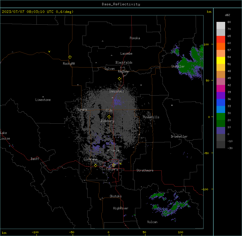Select the light blue 33–30 dBZ legend swatch
The image size is (242, 236).
pyautogui.click(x=221, y=110)
